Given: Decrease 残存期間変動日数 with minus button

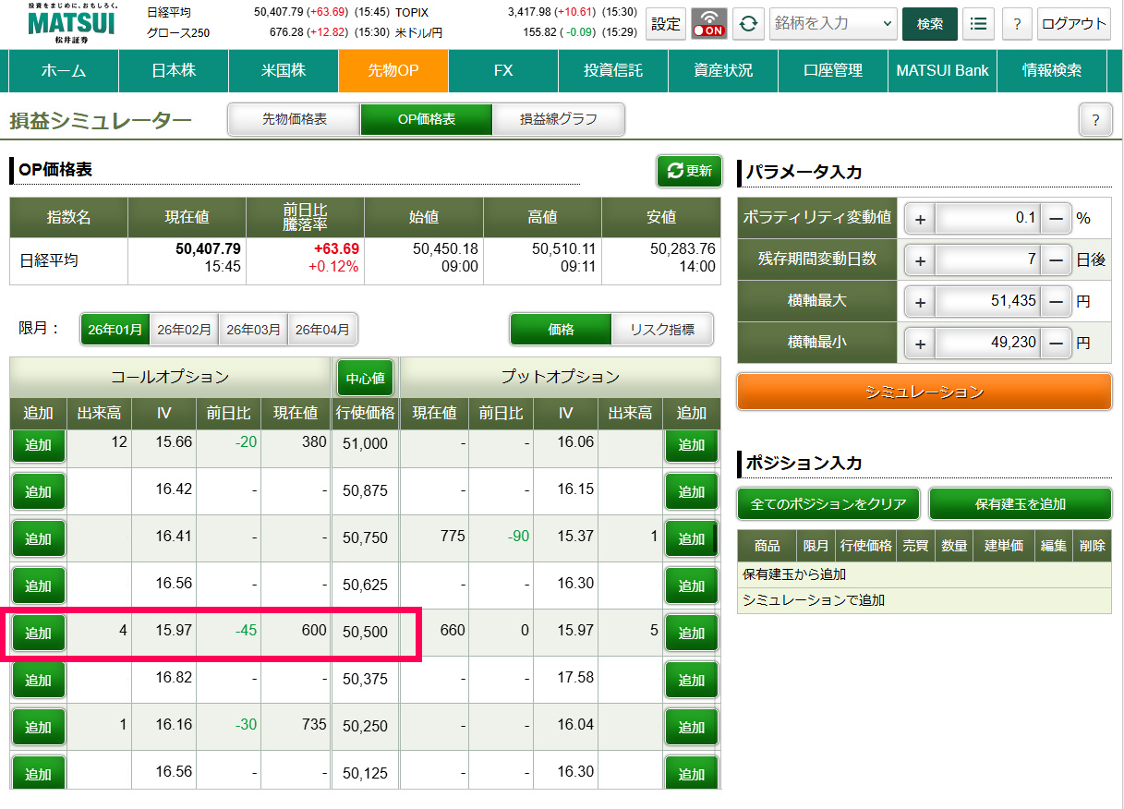Looking at the screenshot, I should [x=1056, y=260].
